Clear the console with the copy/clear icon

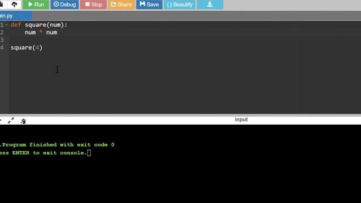(x=23, y=121)
